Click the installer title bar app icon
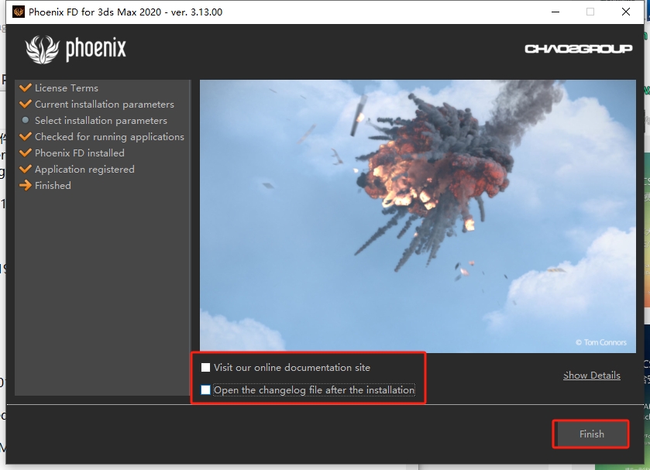 pos(19,12)
